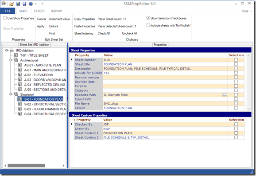
Task: Click the subset icon next to Architectural
Action: (x=16, y=60)
